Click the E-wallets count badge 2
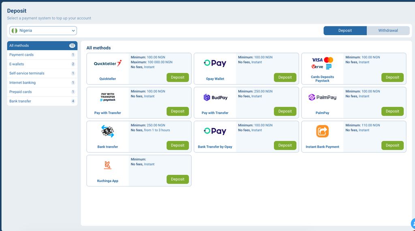 [73, 64]
